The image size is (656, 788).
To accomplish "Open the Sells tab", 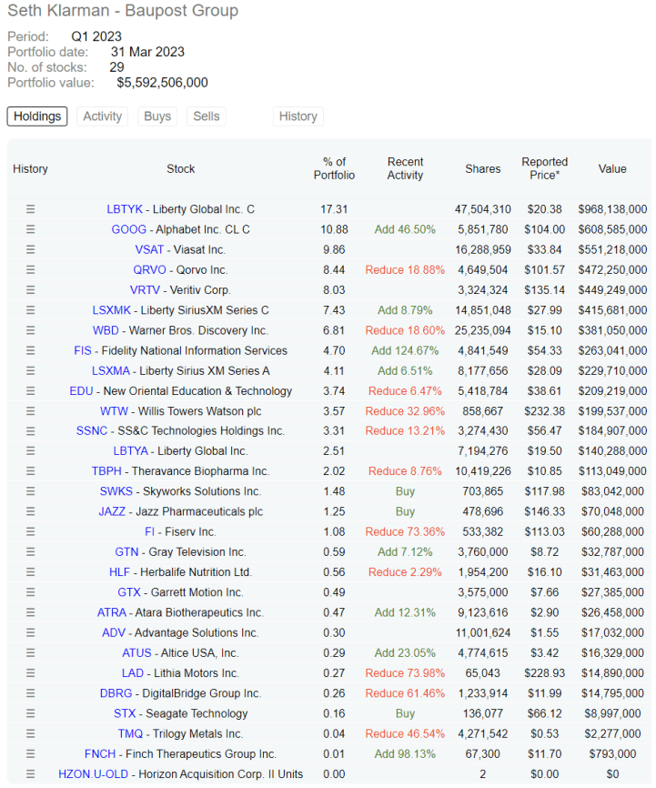I will pyautogui.click(x=207, y=116).
